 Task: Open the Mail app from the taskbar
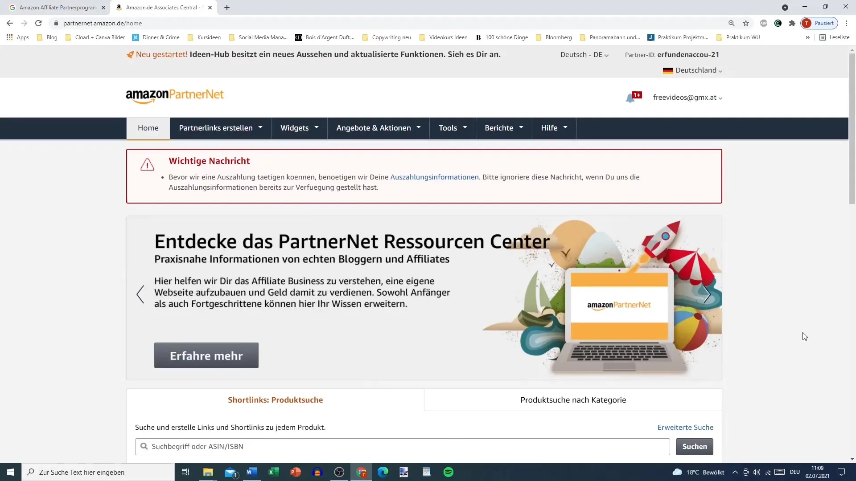[231, 472]
